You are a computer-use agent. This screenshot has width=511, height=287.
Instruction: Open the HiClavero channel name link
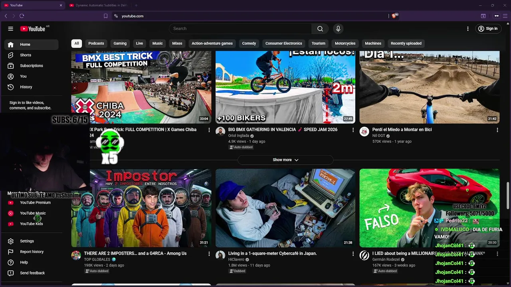click(236, 259)
